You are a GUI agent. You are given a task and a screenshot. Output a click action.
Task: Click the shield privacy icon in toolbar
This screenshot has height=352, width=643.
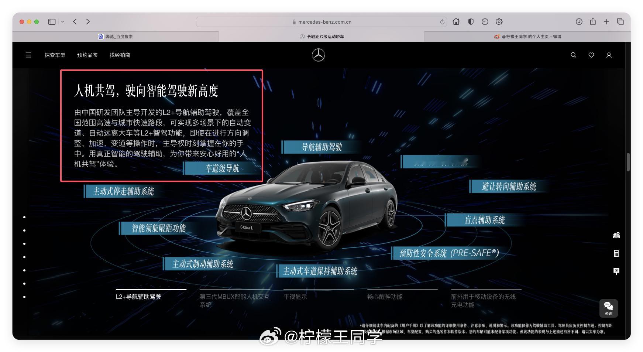click(x=471, y=22)
